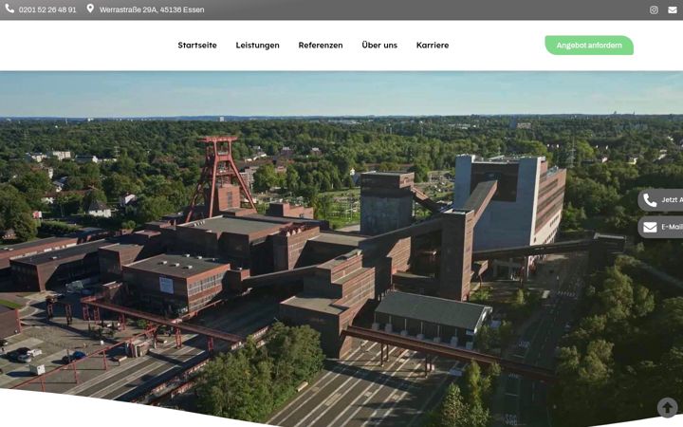The image size is (683, 427).
Task: Open address Werrastraße 29A, 45136 Essen
Action: (x=152, y=9)
